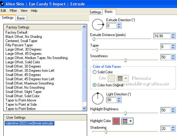Click the Extrude Direction value field
Viewport: 177px width, 136px height.
click(111, 26)
